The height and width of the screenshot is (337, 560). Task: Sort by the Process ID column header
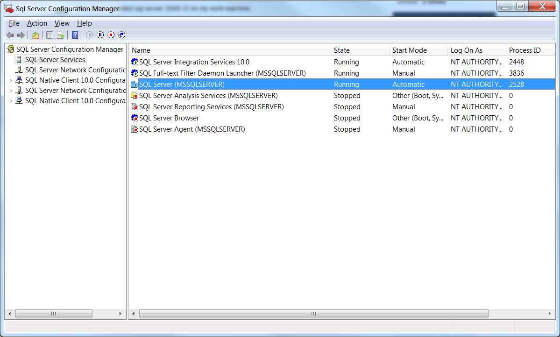(x=531, y=50)
